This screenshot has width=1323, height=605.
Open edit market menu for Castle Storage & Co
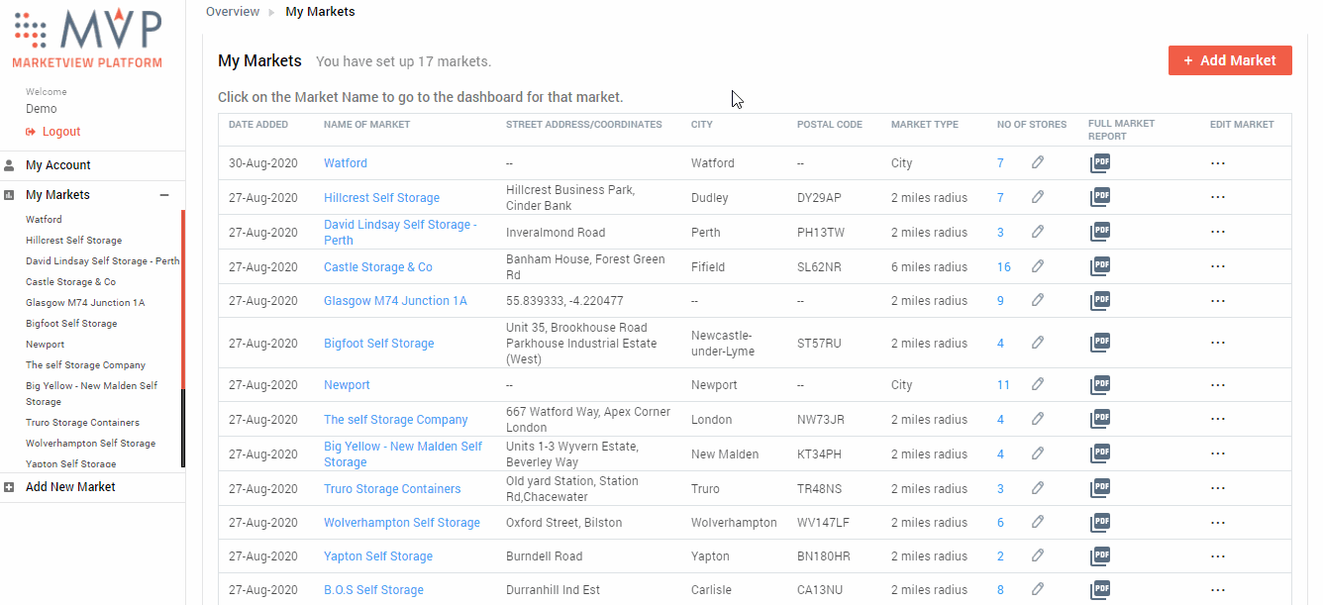tap(1218, 267)
